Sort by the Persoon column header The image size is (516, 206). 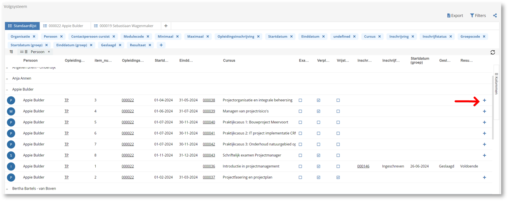coord(30,61)
